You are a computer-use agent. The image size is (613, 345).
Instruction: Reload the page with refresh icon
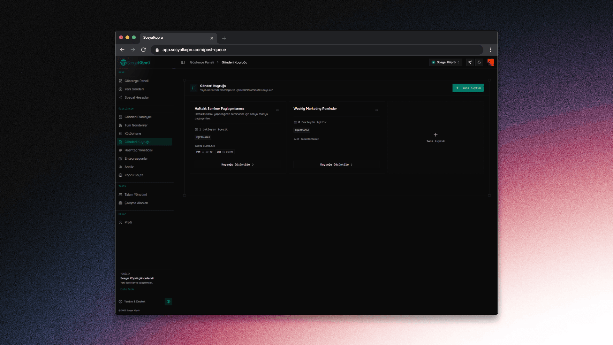point(143,50)
